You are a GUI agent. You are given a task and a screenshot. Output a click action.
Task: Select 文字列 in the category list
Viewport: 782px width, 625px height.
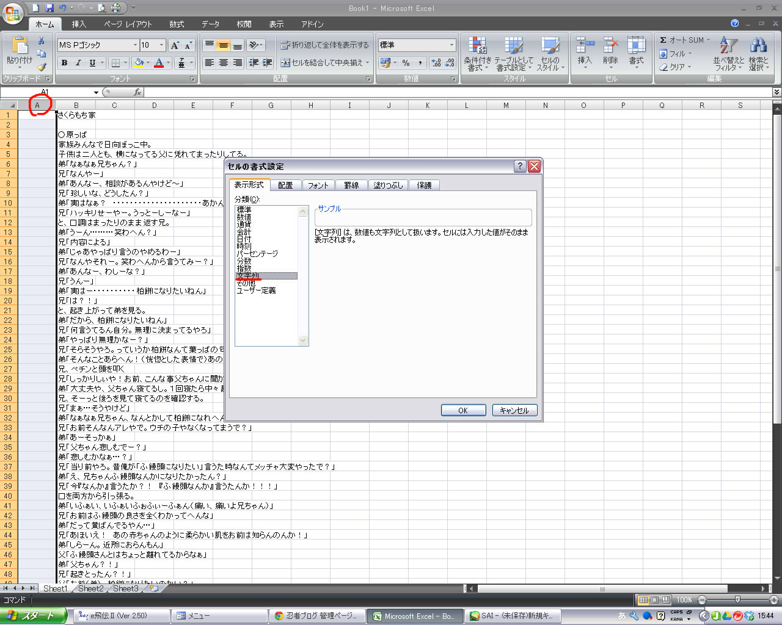pyautogui.click(x=266, y=276)
